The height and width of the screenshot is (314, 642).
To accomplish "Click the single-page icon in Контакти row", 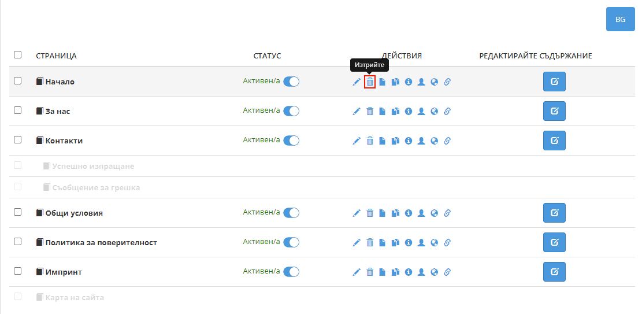I will 382,141.
